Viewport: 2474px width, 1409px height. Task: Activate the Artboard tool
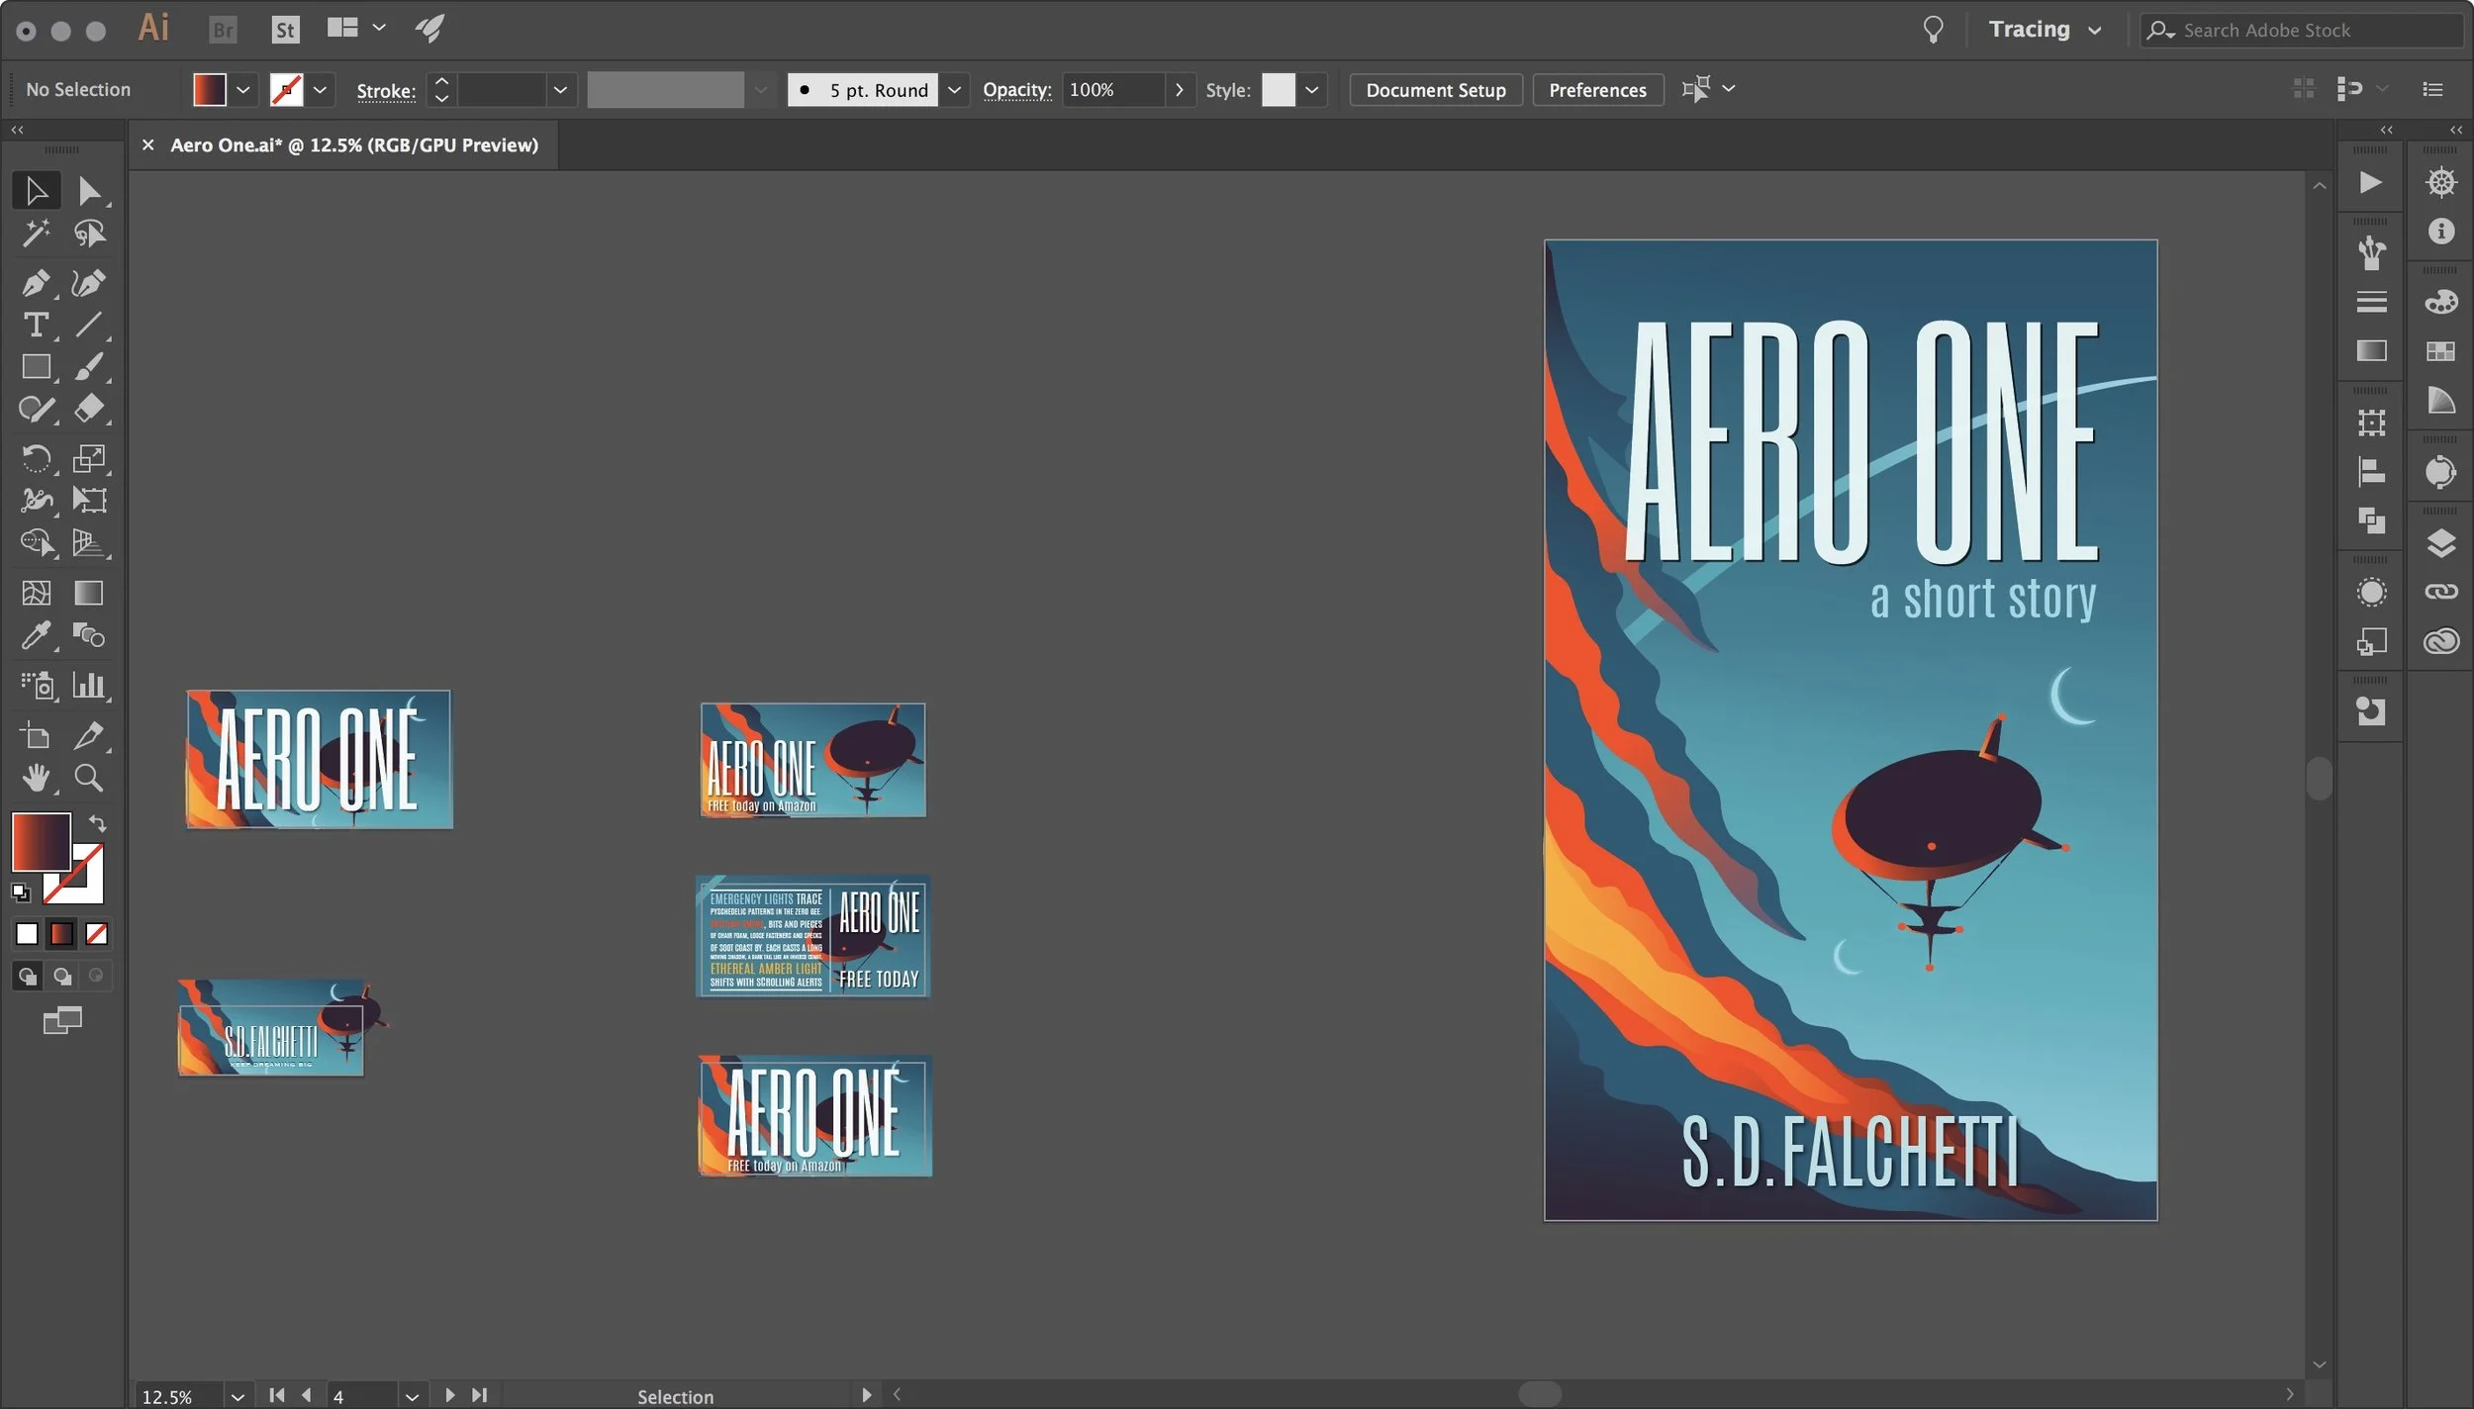[x=37, y=735]
